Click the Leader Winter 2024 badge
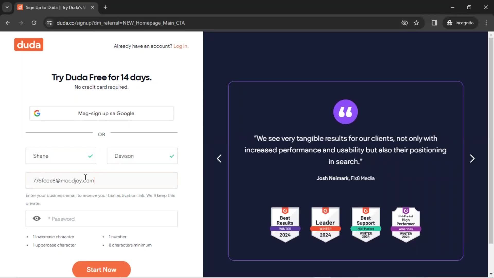Viewport: 494px width, 278px height. (325, 225)
